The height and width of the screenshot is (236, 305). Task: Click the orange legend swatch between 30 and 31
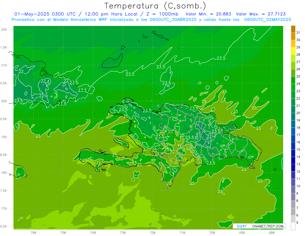293,36
